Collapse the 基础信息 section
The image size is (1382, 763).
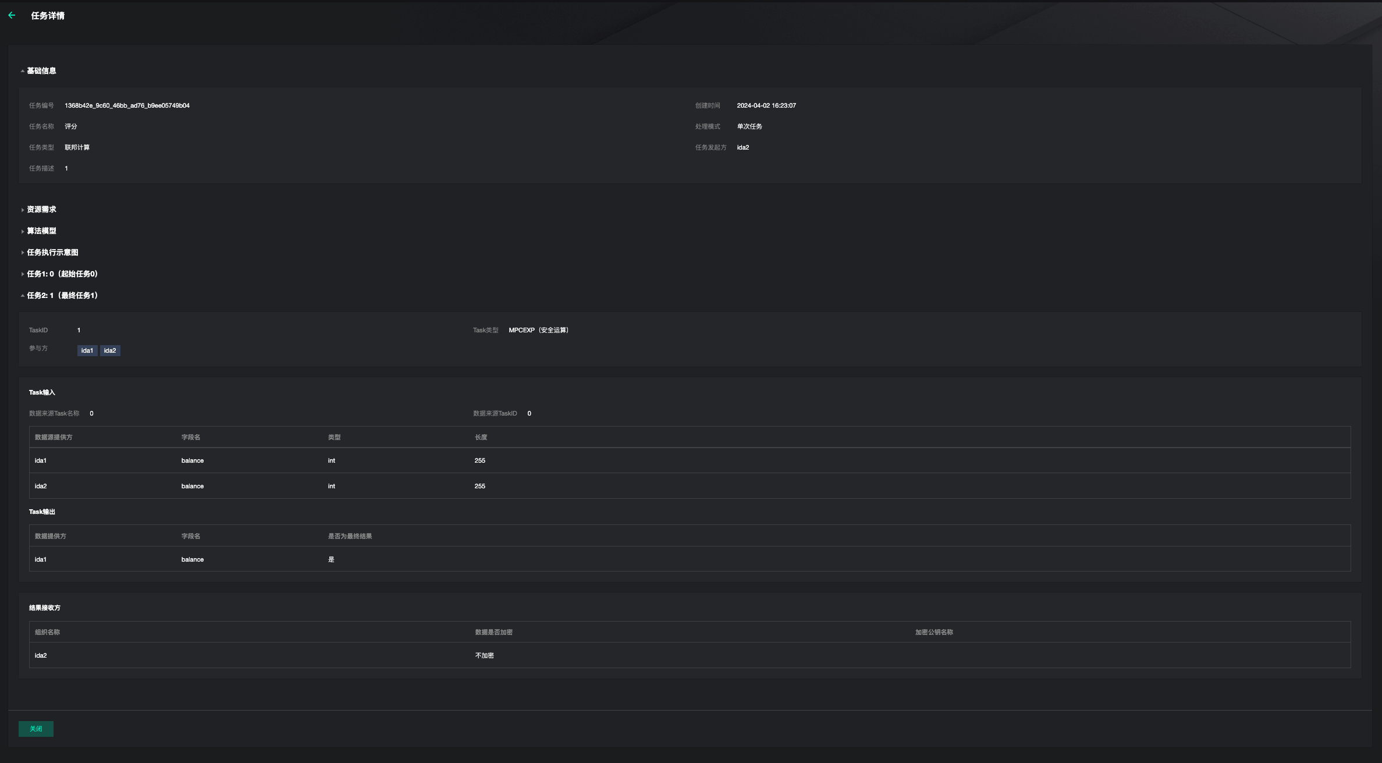pyautogui.click(x=41, y=71)
